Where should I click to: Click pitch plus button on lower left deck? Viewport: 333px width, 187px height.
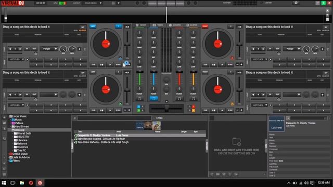point(129,110)
